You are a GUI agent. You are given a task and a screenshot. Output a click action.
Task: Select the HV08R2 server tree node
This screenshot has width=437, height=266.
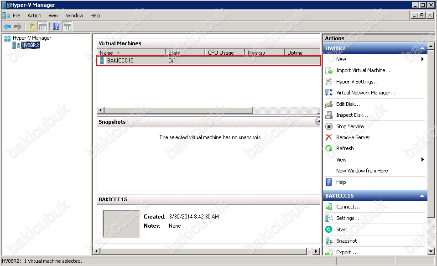[31, 45]
